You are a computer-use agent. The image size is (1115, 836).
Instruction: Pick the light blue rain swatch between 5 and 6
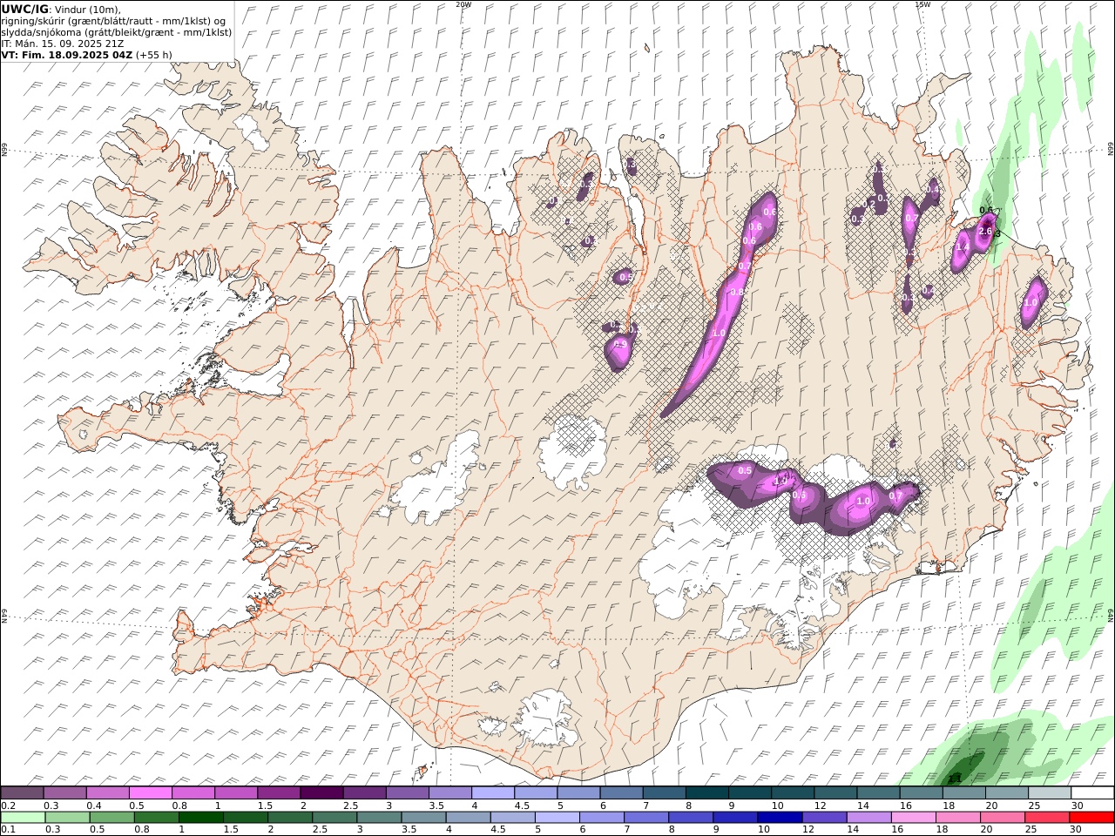coord(557,818)
